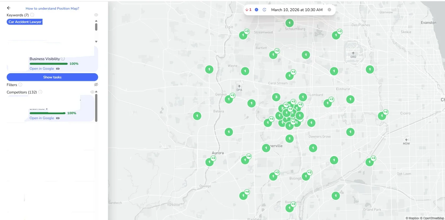Screen dimensions: 445x220
Task: Click the Filters info icon
Action: tap(20, 85)
